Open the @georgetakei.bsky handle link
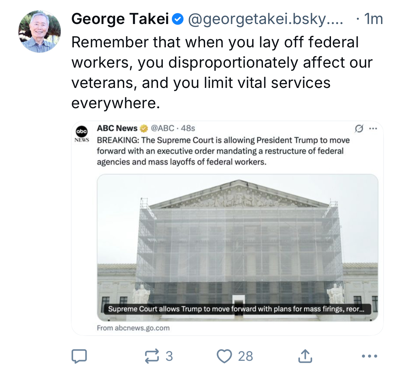This screenshot has height=373, width=399. [265, 19]
